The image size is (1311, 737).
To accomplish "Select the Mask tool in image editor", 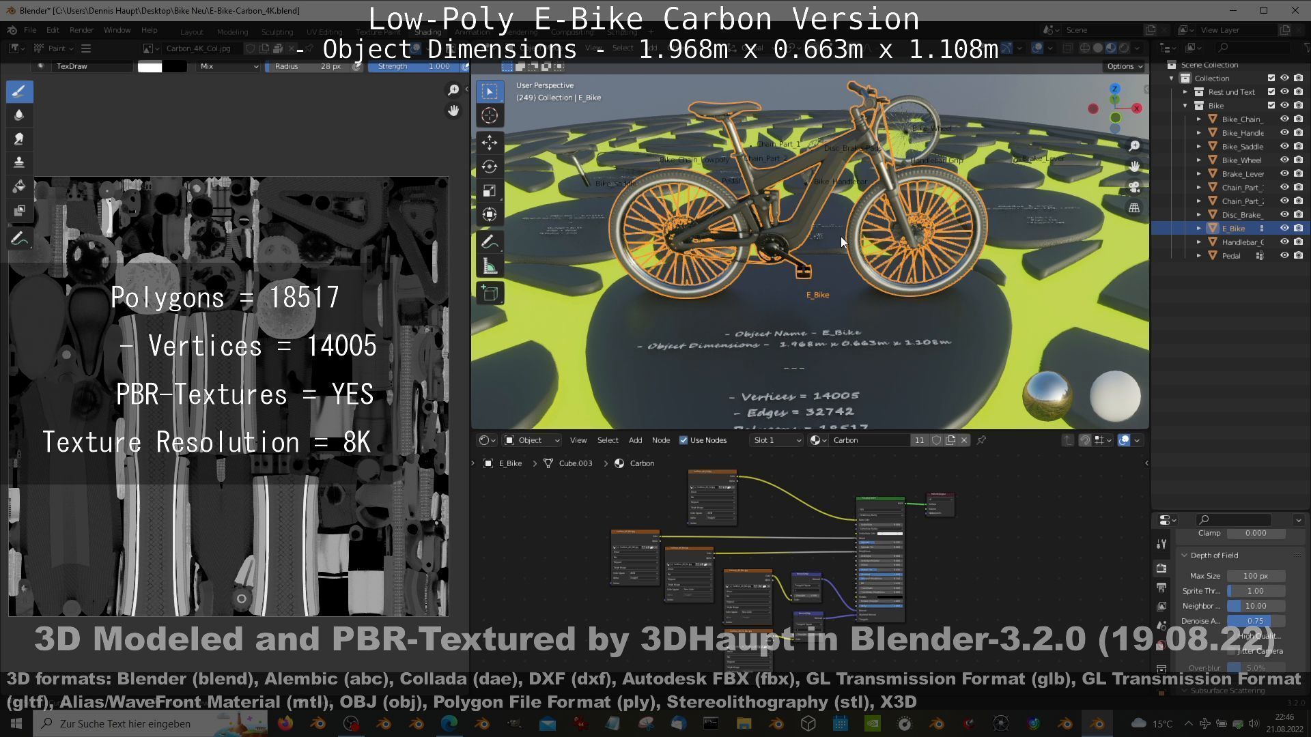I will point(19,210).
